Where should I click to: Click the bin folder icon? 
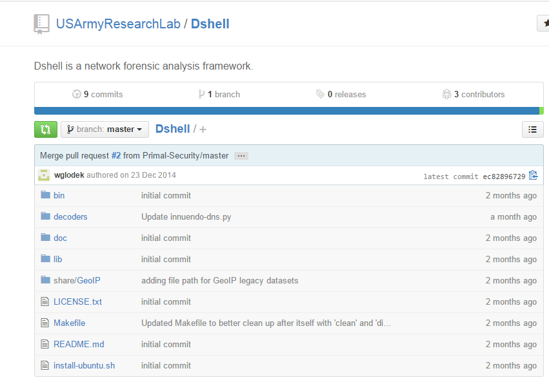pyautogui.click(x=46, y=195)
